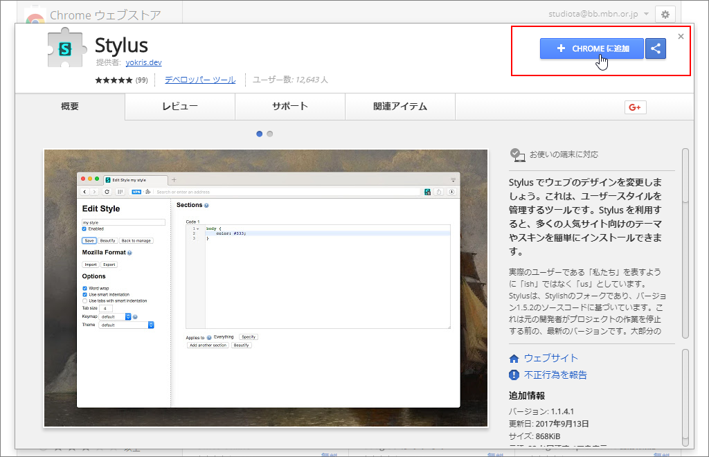Viewport: 709px width, 457px height.
Task: Click the バージョン: 1.1.4.1 text
Action: 541,411
